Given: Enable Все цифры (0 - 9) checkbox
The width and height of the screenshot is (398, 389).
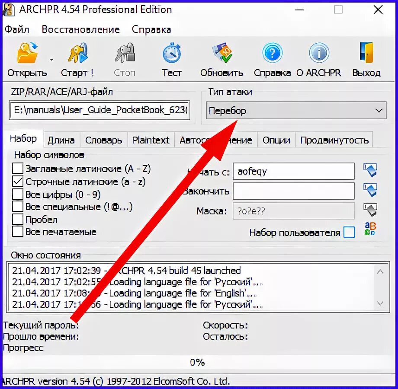Looking at the screenshot, I should pyautogui.click(x=18, y=194).
